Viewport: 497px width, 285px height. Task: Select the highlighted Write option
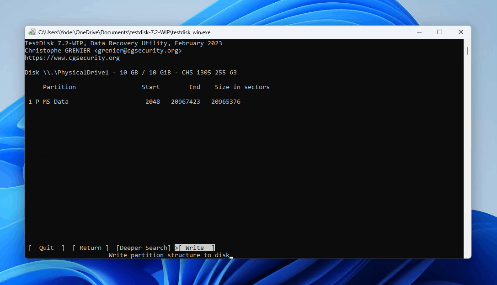tap(195, 248)
